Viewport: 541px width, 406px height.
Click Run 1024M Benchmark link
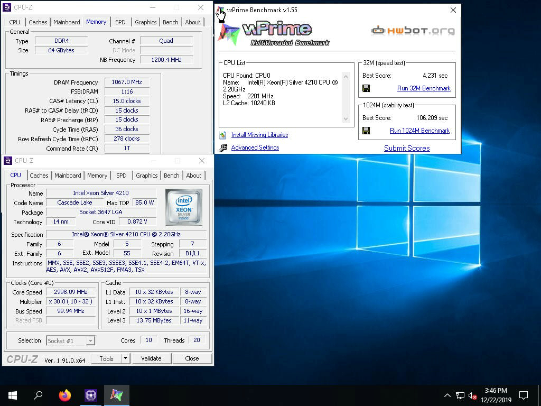pyautogui.click(x=419, y=131)
